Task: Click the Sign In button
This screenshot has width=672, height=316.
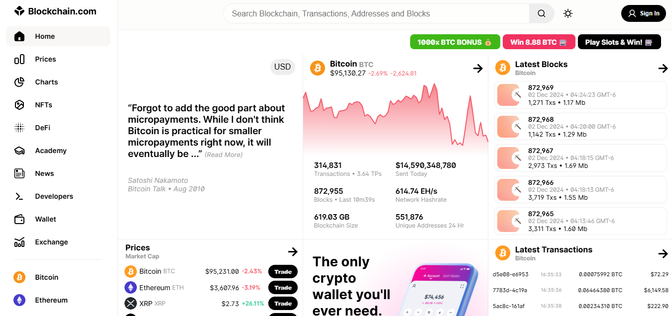Action: (644, 13)
